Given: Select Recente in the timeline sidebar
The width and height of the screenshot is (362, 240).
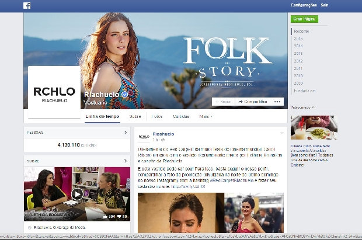Looking at the screenshot, I should tap(301, 31).
